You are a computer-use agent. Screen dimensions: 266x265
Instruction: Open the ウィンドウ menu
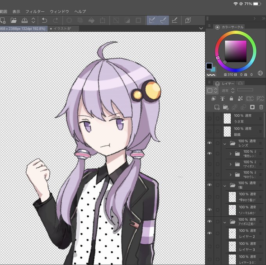[59, 11]
